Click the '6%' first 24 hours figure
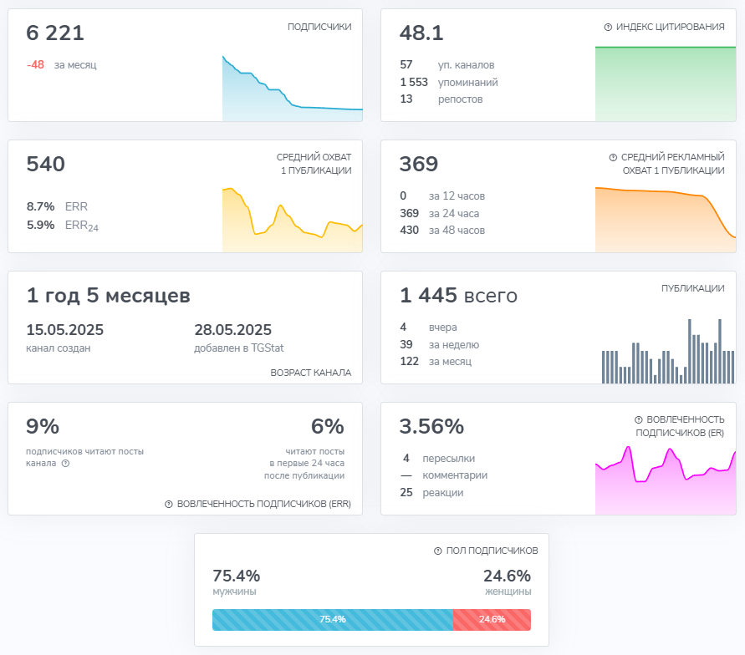 (328, 426)
